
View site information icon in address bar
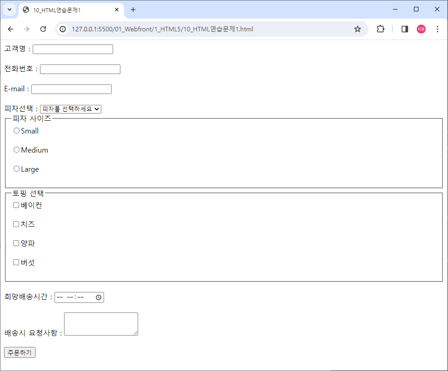tap(63, 29)
